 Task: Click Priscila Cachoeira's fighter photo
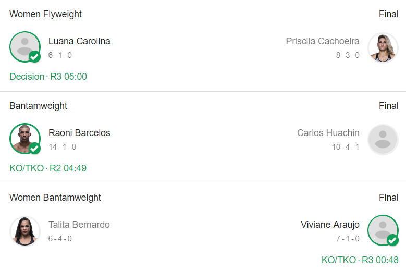coord(383,47)
